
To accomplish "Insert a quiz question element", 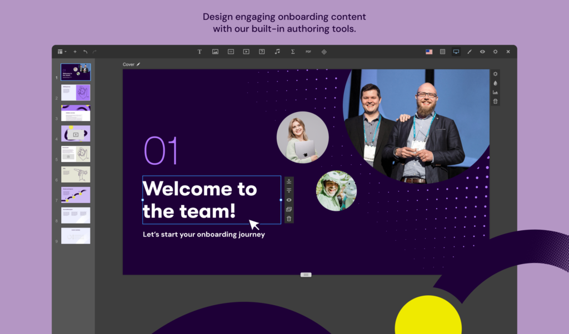I will [262, 52].
